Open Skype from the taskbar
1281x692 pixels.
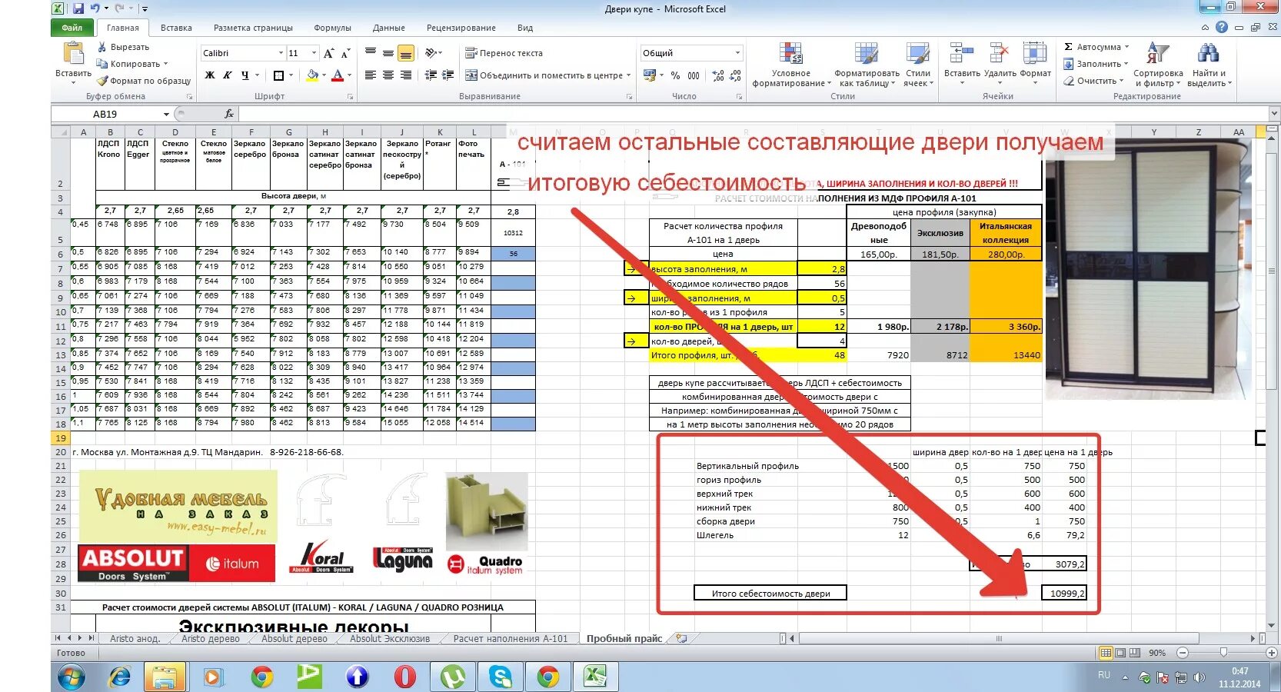click(x=501, y=677)
